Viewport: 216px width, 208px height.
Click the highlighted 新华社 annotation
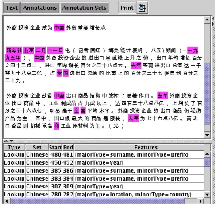pos(14,50)
